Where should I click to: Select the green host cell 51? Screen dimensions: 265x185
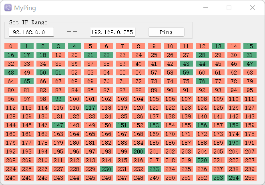click(59, 73)
